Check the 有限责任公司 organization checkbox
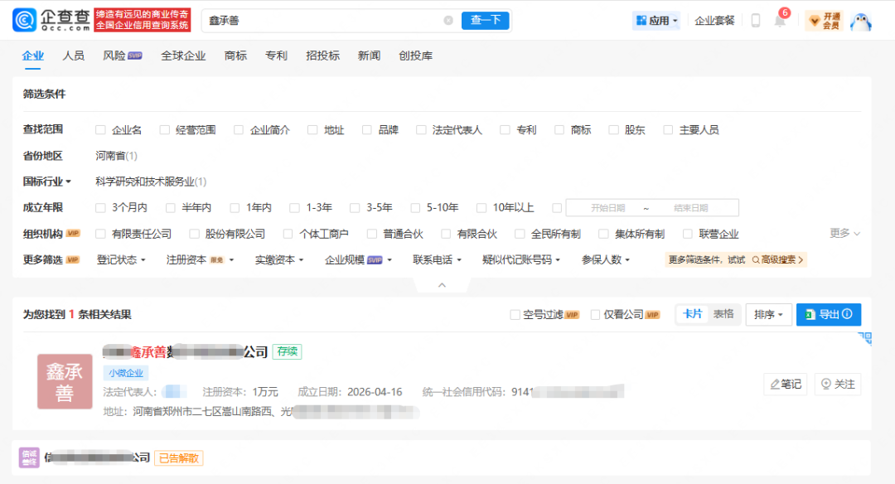Viewport: 895px width, 484px height. (x=100, y=234)
